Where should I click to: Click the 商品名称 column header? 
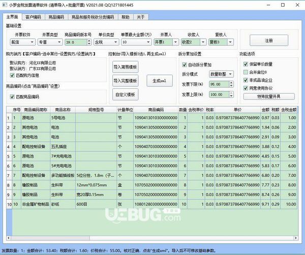[x=63, y=110]
